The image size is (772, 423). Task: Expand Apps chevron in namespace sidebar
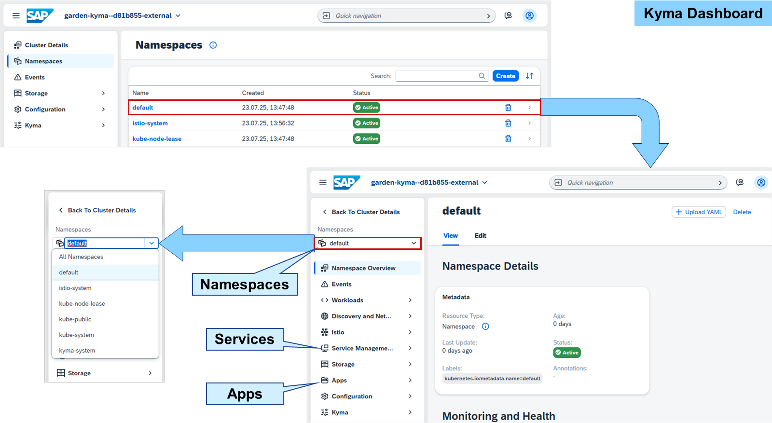point(410,380)
